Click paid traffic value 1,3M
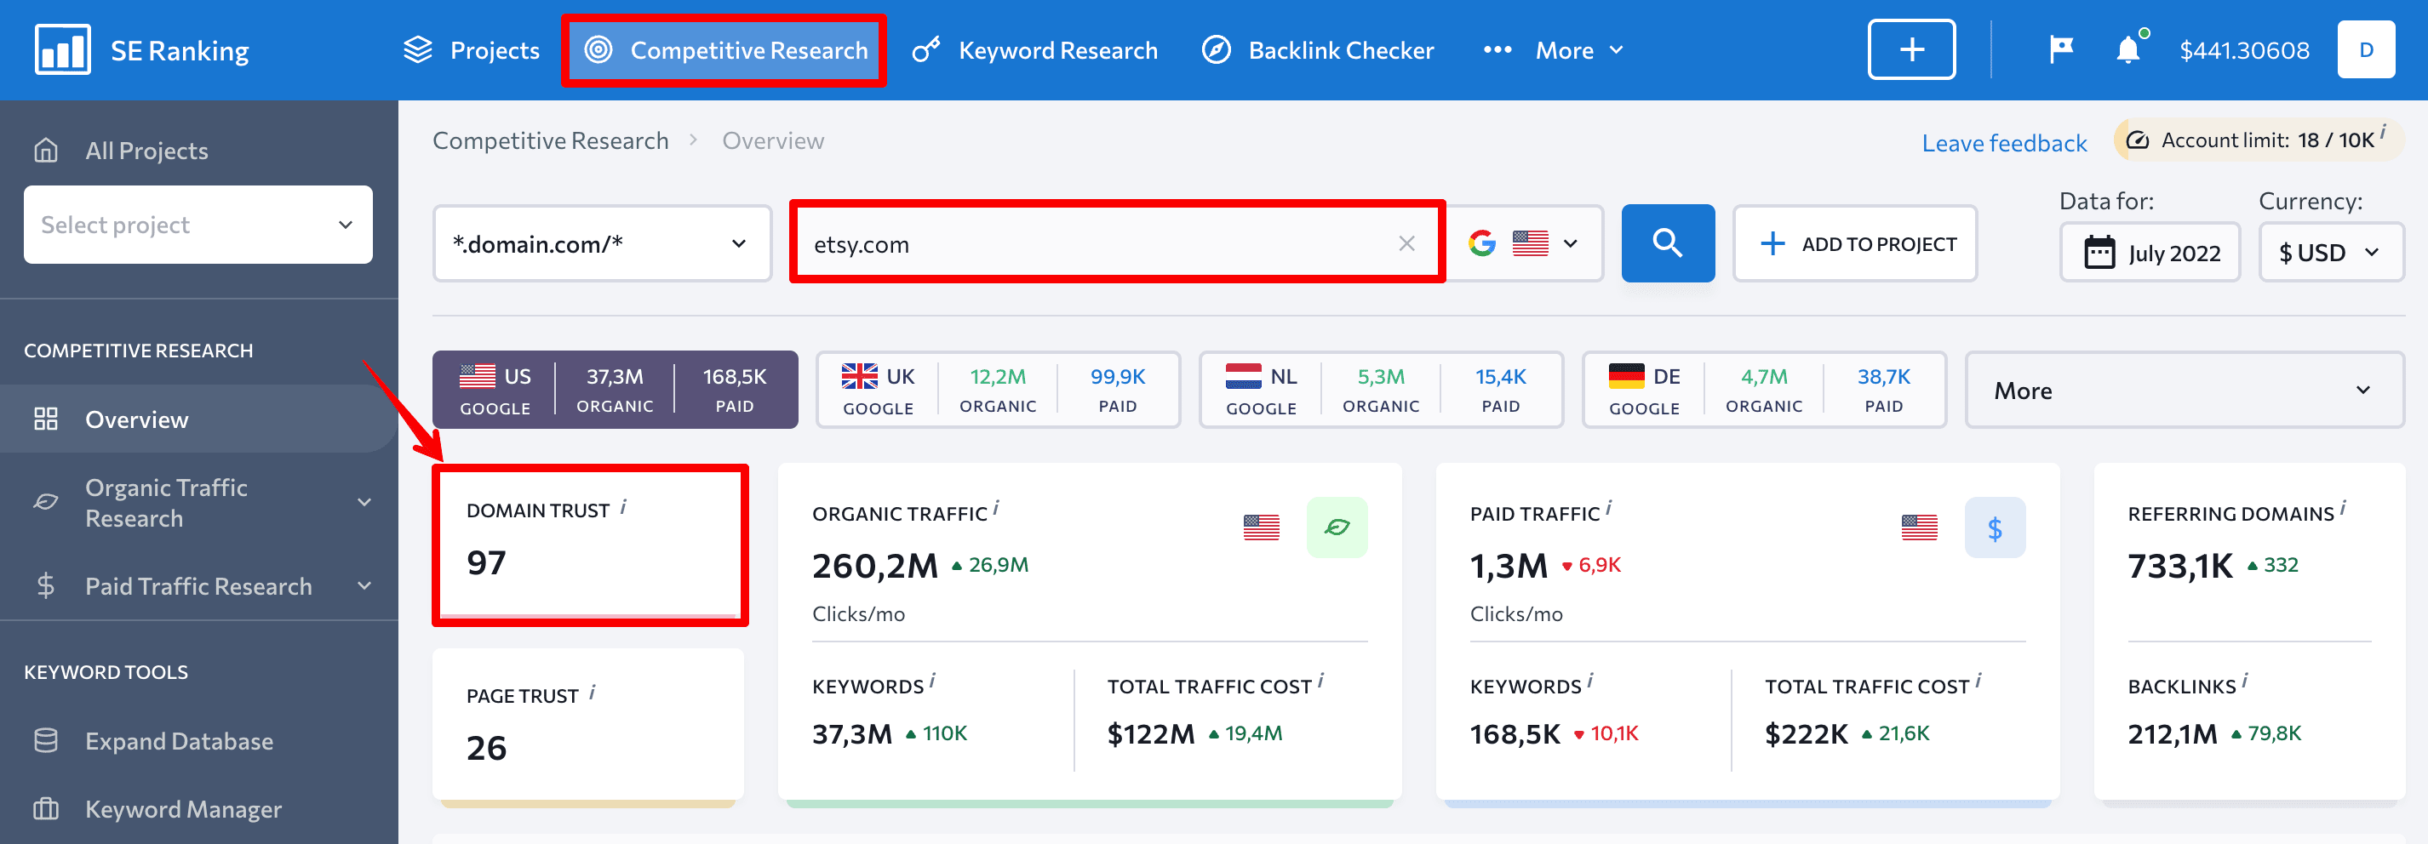Viewport: 2428px width, 844px height. point(1508,566)
